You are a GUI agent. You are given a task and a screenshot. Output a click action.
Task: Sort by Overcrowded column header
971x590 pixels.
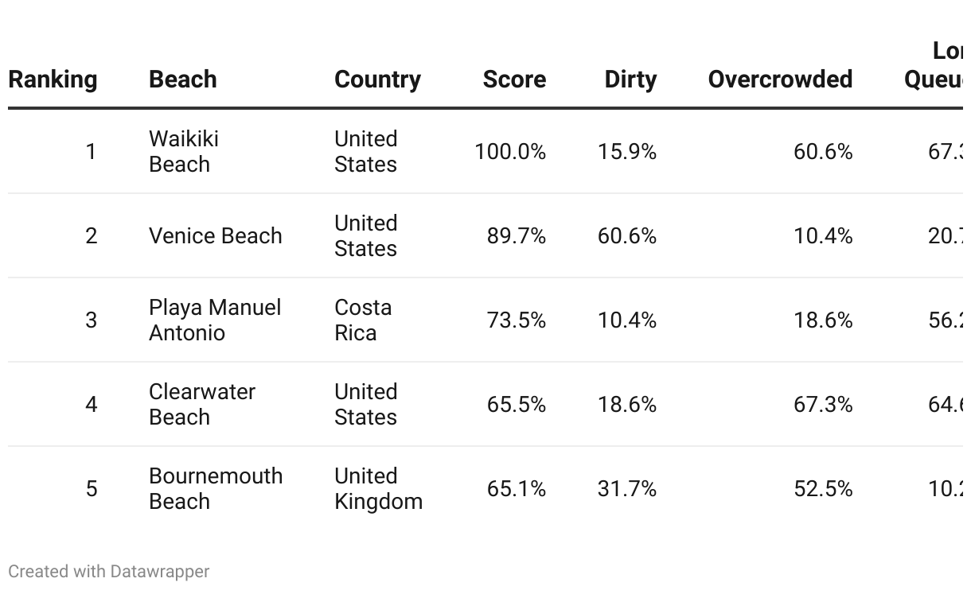[x=780, y=80]
